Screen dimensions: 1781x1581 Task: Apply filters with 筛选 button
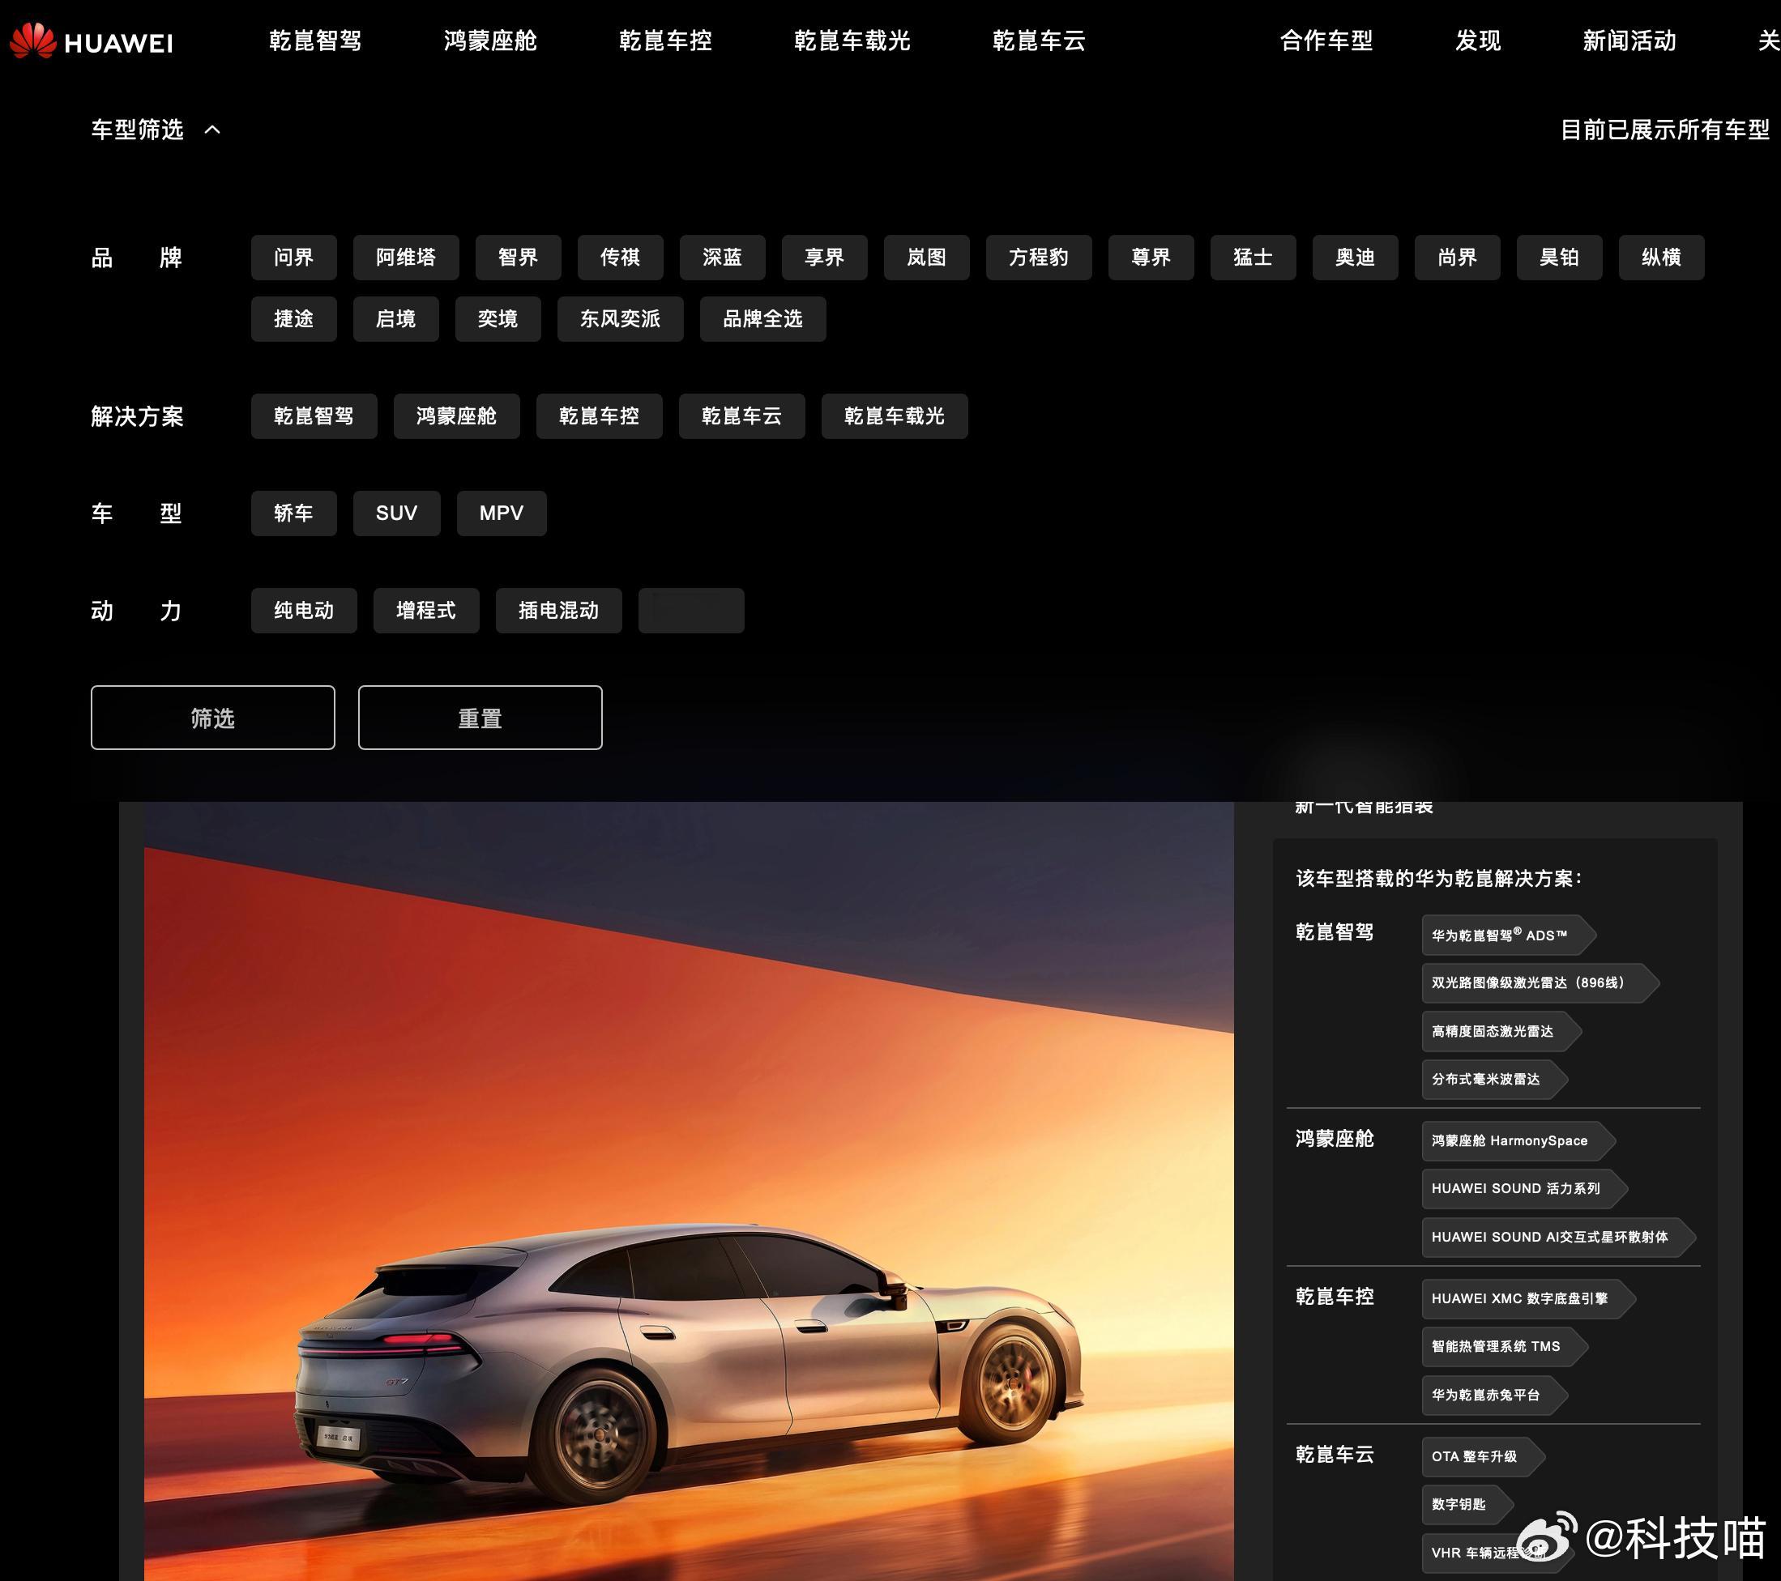pyautogui.click(x=212, y=717)
